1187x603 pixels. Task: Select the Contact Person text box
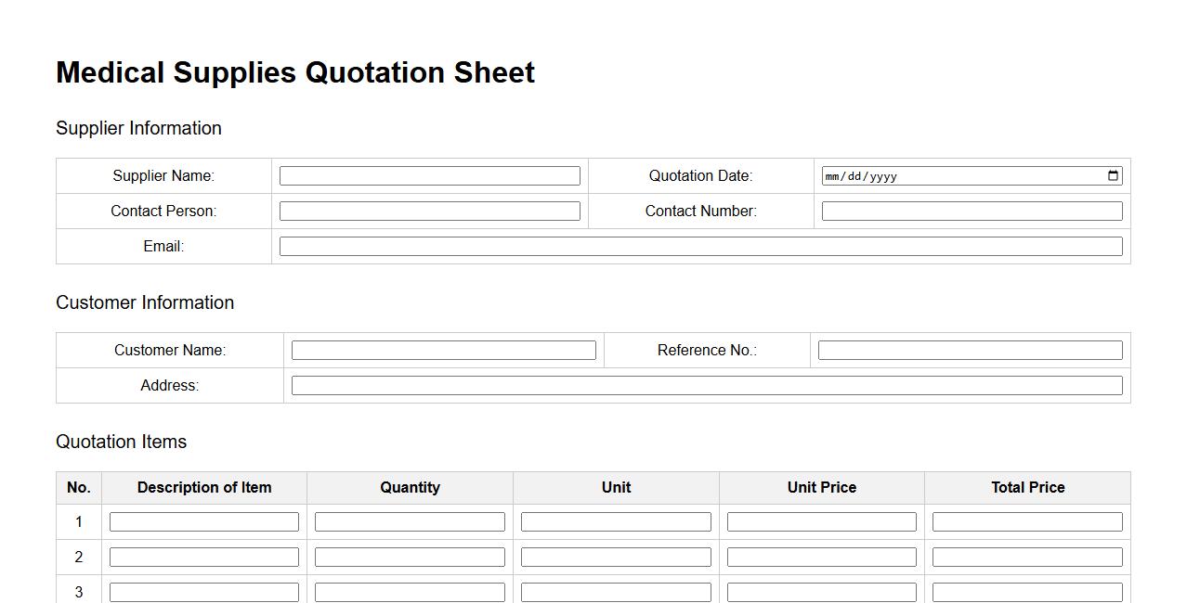(429, 212)
